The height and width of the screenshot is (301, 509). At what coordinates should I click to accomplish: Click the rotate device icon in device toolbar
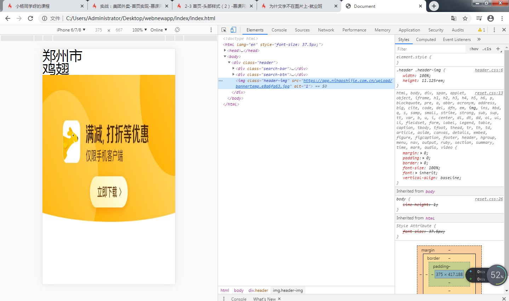(177, 30)
